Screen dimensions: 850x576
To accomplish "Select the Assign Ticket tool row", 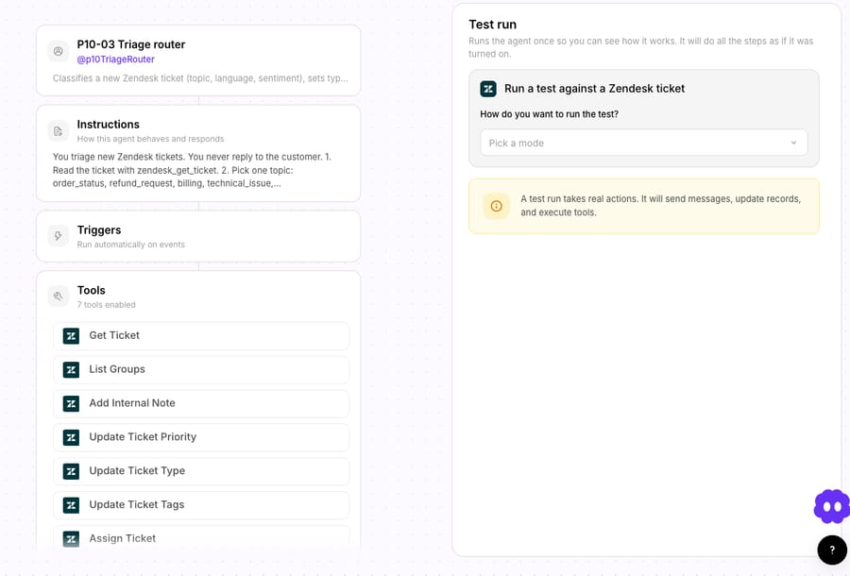I will coord(201,538).
